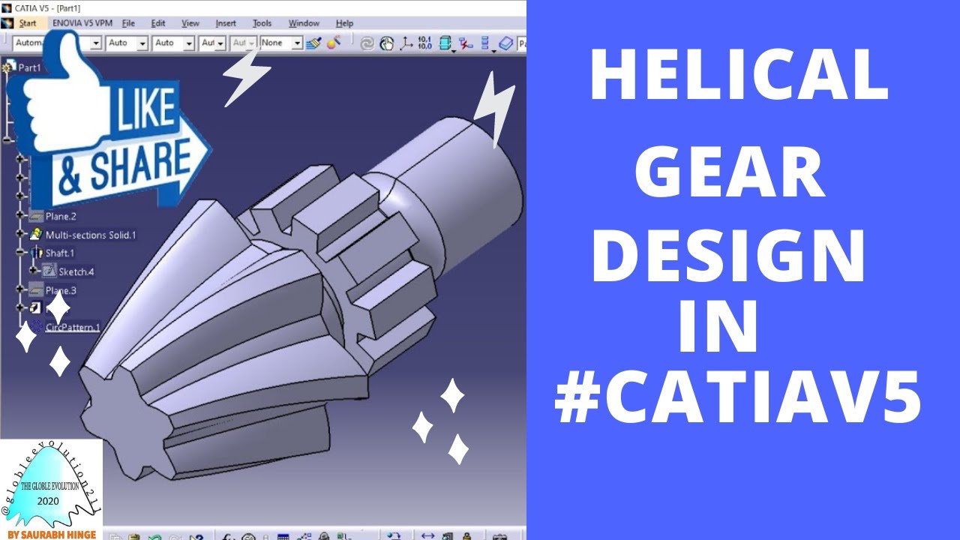Click the Painter brush icon
The height and width of the screenshot is (540, 960).
point(313,43)
